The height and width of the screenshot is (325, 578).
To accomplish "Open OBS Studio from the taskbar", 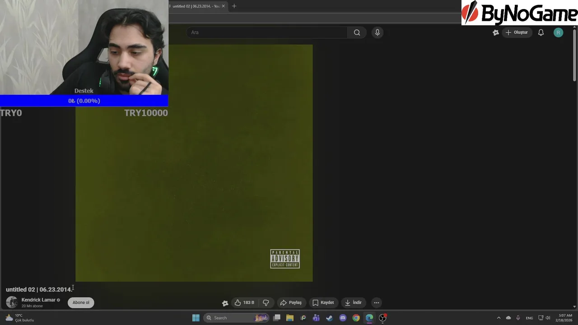I will pos(382,318).
